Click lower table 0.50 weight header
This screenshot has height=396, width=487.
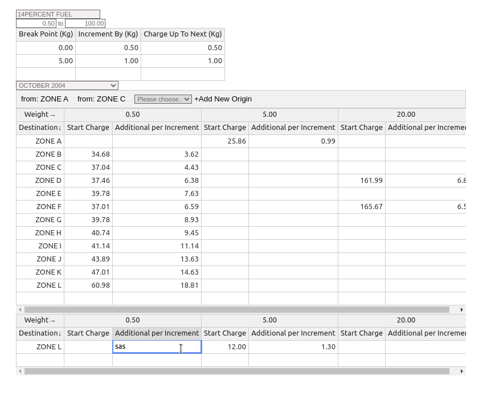[133, 320]
